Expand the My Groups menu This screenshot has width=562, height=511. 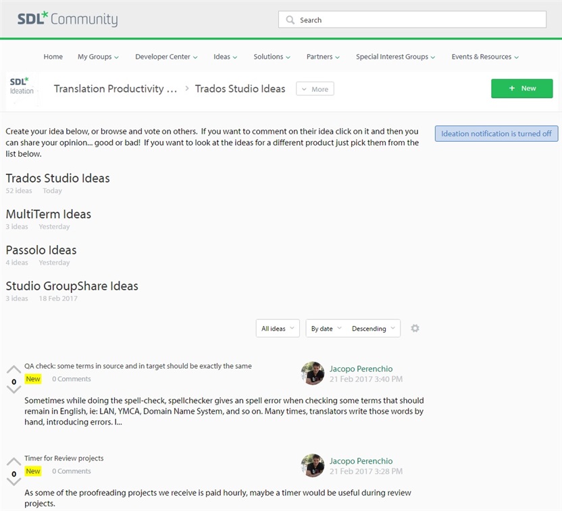pos(98,57)
